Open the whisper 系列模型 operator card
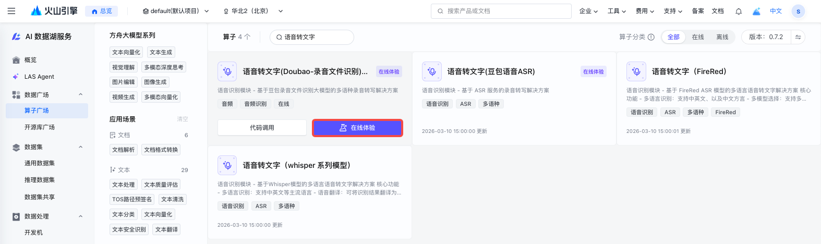 (x=297, y=165)
